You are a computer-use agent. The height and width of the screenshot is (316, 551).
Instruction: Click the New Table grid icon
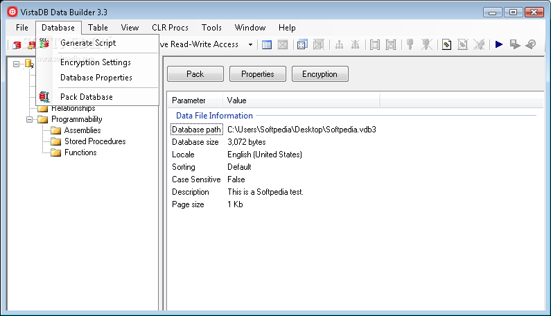267,44
